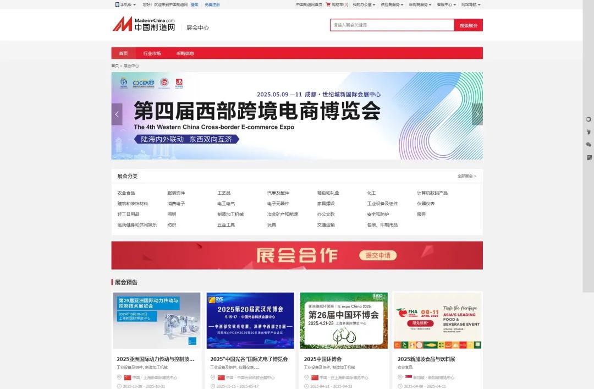The height and width of the screenshot is (389, 594).
Task: Open the 手机版 mobile version dropdown
Action: (x=125, y=4)
